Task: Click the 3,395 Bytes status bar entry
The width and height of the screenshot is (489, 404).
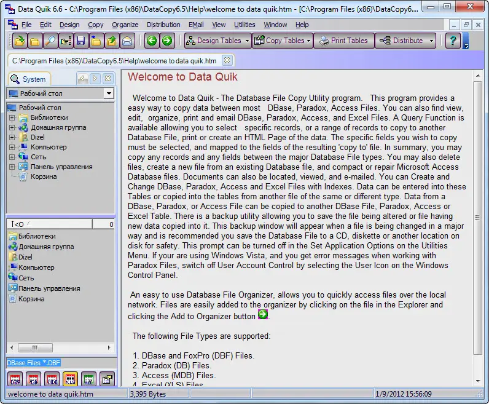Action: [x=158, y=394]
